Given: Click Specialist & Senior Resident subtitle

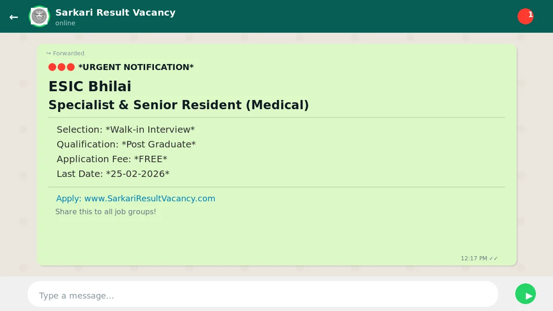Looking at the screenshot, I should pyautogui.click(x=178, y=105).
